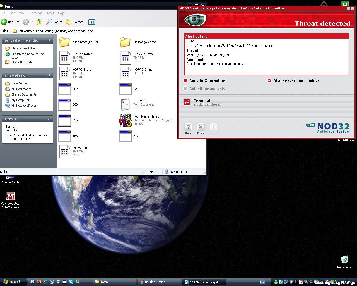Viewport: 357px width, 286px height.
Task: Click the Start button
Action: point(11,282)
